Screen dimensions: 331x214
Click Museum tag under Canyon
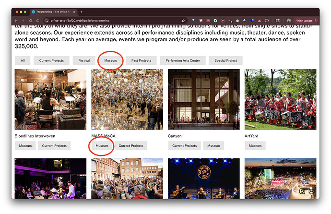coord(213,146)
